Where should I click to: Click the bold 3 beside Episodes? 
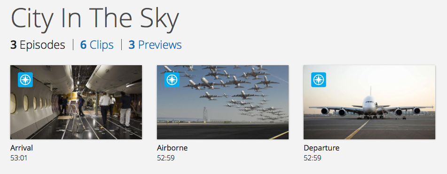(x=14, y=45)
